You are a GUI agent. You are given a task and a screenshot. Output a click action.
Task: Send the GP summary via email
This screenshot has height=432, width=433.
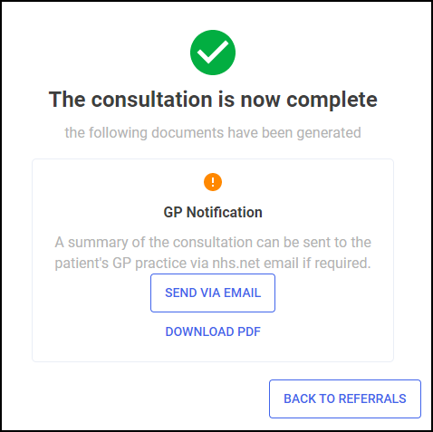pos(213,293)
